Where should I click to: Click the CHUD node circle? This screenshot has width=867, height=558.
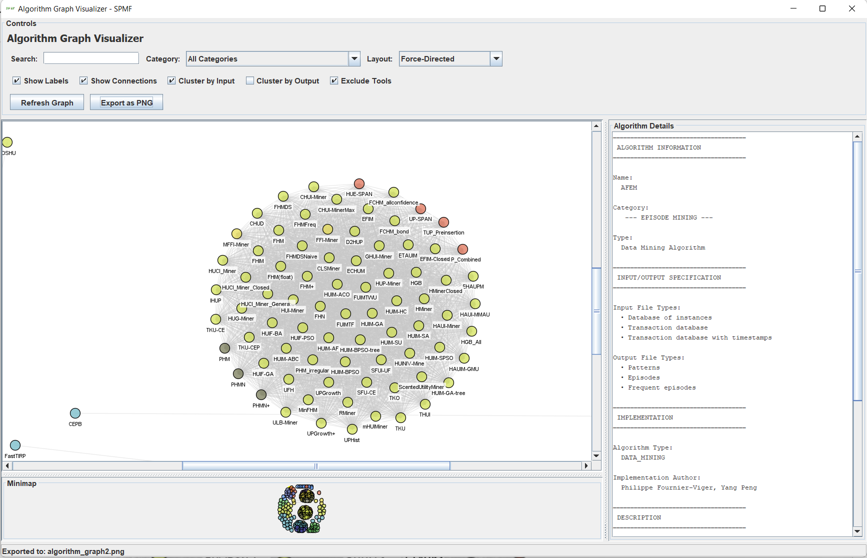pos(257,213)
